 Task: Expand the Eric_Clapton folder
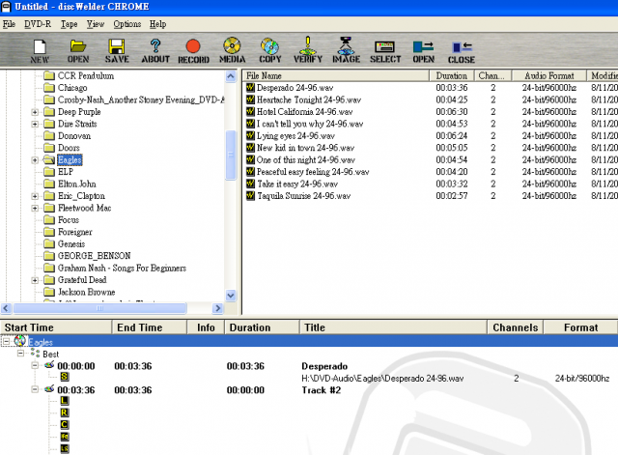35,196
